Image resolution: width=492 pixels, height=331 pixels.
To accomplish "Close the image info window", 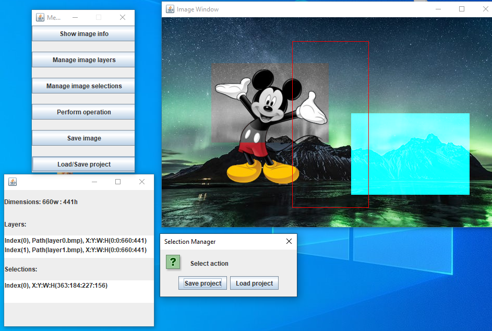I will pyautogui.click(x=142, y=182).
